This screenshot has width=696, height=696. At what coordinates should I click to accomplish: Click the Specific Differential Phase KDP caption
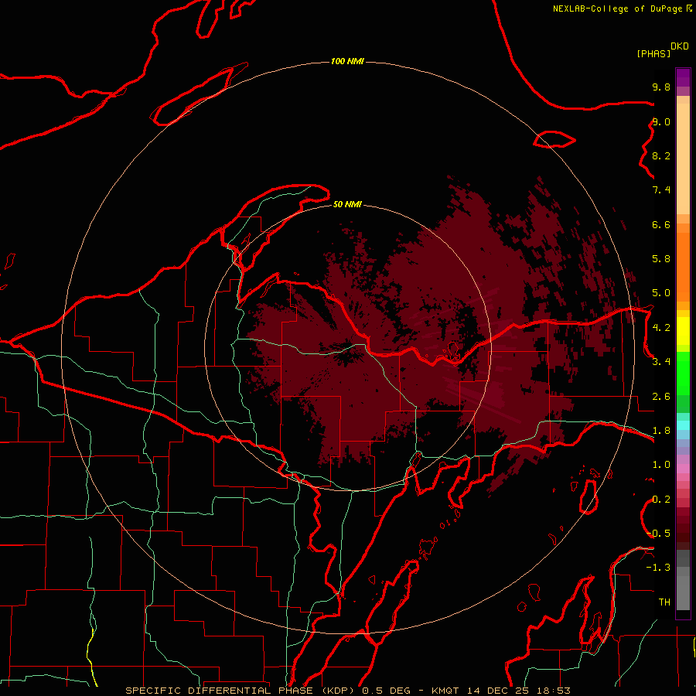pos(347,691)
